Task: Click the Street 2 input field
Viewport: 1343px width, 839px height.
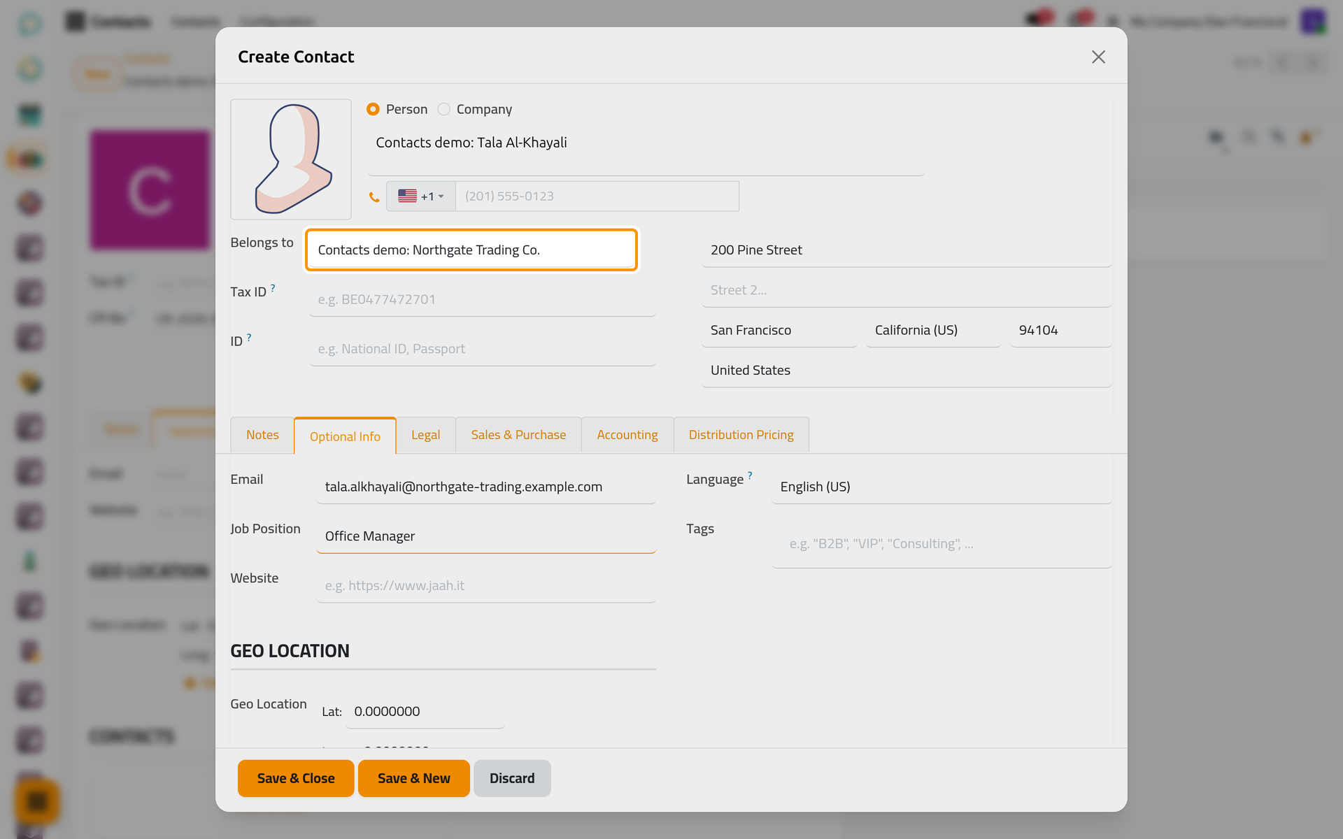Action: 907,290
